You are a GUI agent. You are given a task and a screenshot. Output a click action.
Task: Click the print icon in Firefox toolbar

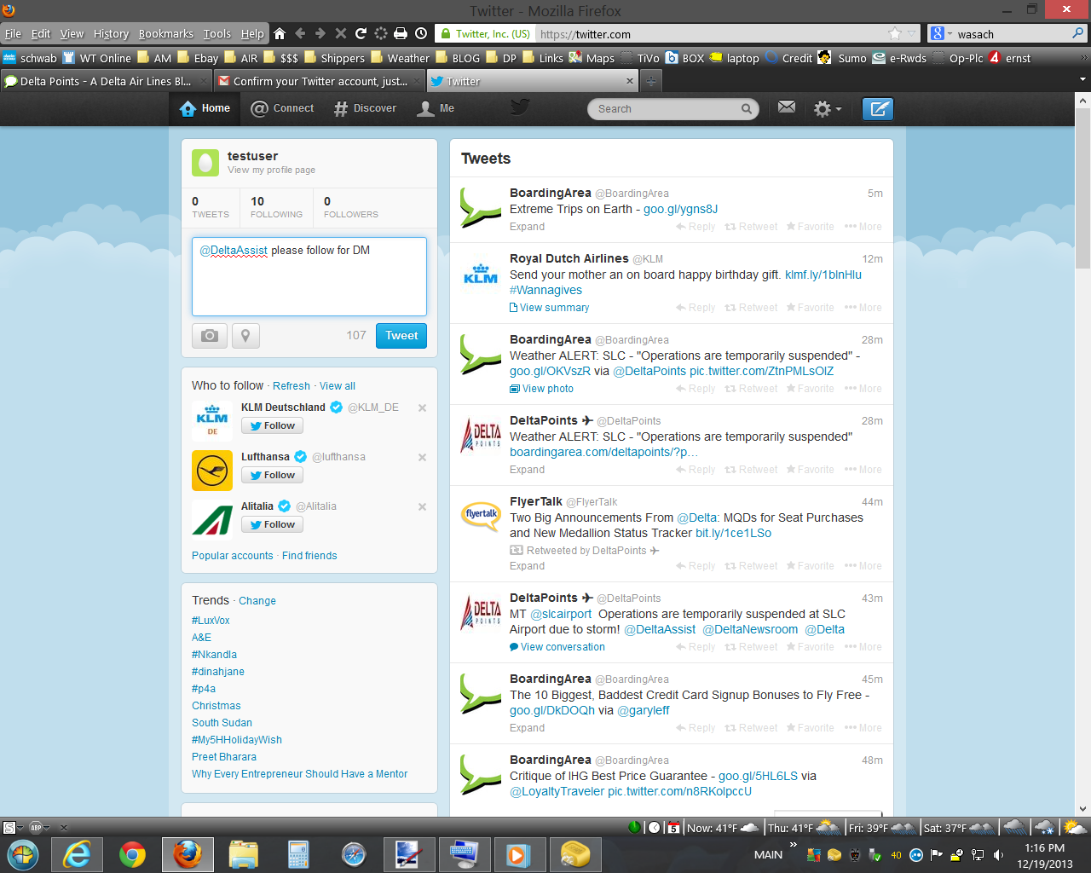point(401,34)
